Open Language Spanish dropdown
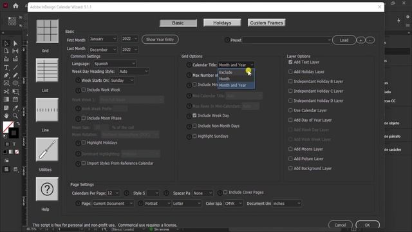Image resolution: width=412 pixels, height=232 pixels. pos(115,64)
